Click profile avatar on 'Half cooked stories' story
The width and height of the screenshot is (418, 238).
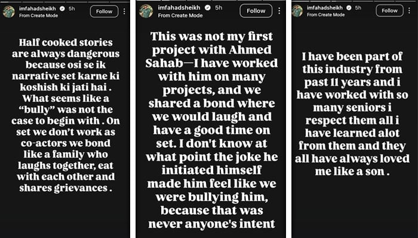[9, 12]
